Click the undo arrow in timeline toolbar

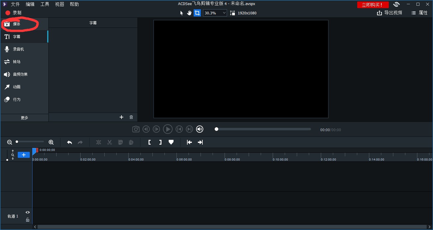pyautogui.click(x=69, y=142)
